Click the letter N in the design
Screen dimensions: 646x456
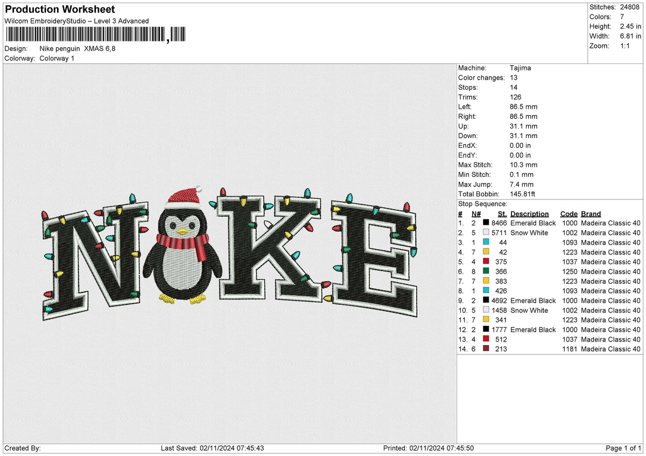pyautogui.click(x=96, y=261)
